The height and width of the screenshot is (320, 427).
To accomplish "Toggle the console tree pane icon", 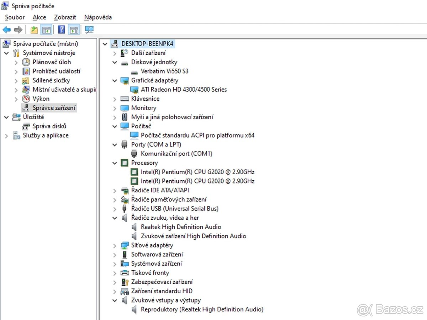I will point(46,30).
